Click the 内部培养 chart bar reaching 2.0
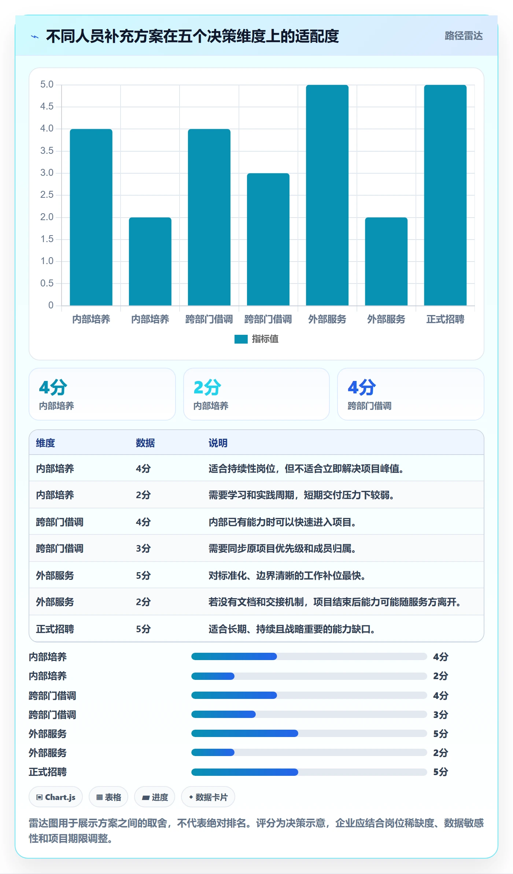This screenshot has height=874, width=513. pyautogui.click(x=150, y=262)
